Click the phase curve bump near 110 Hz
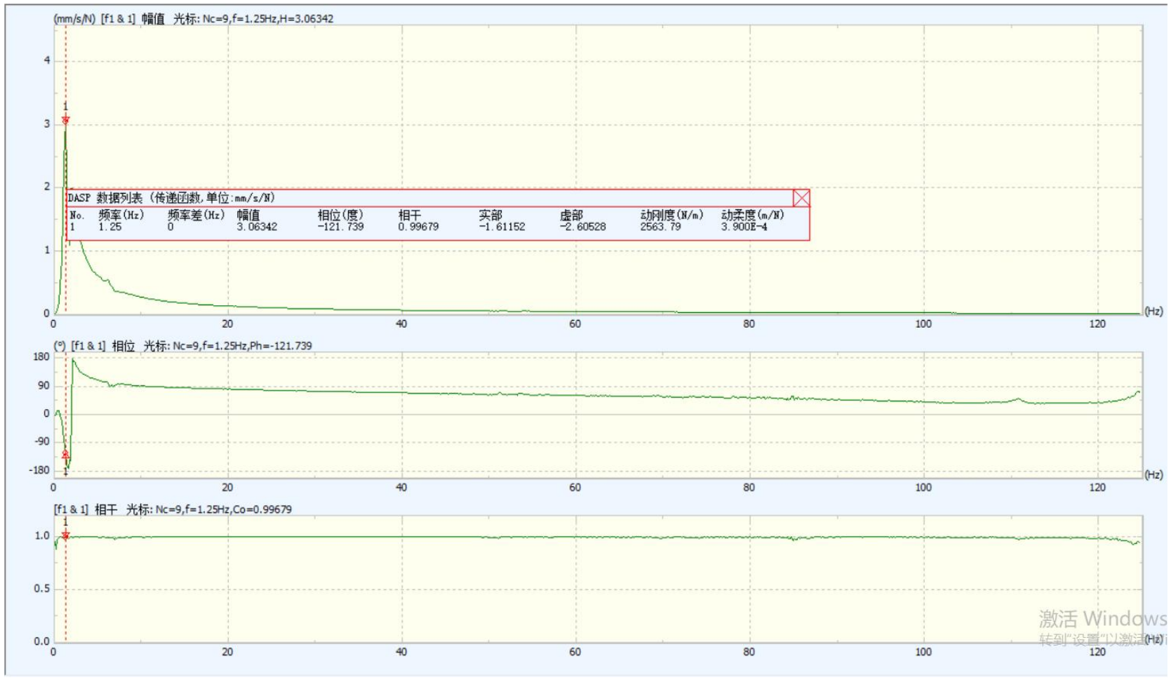The height and width of the screenshot is (682, 1176). pos(1017,399)
